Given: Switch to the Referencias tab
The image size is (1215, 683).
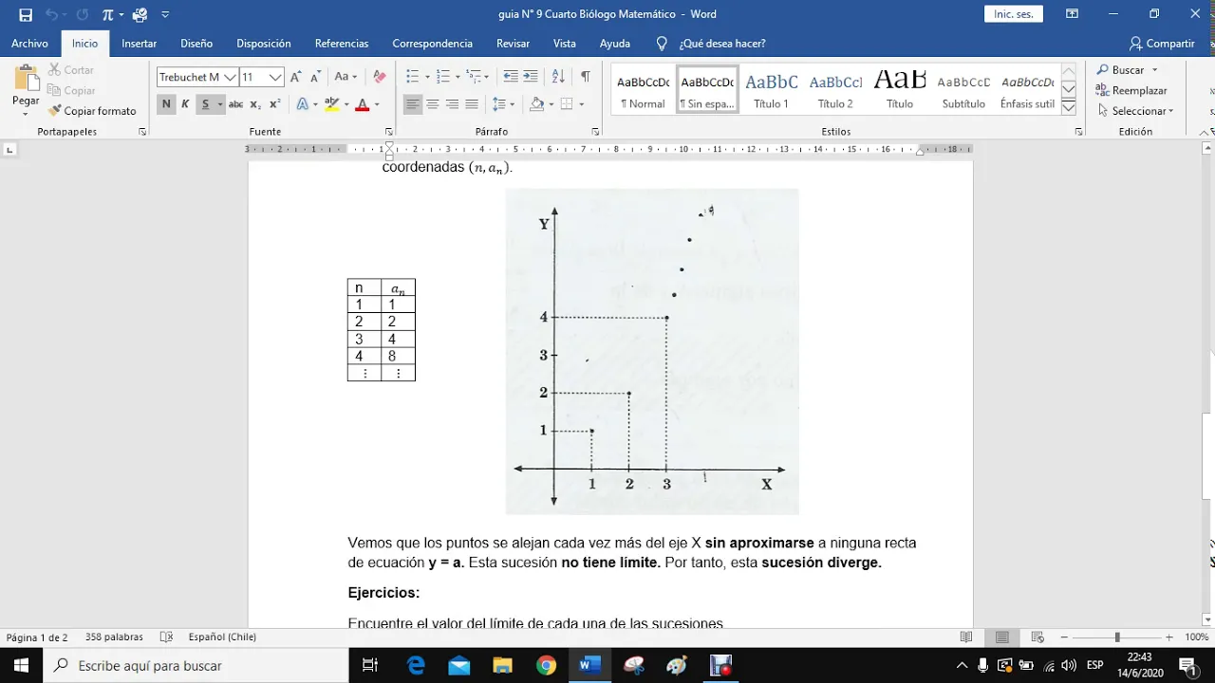Looking at the screenshot, I should click(342, 44).
